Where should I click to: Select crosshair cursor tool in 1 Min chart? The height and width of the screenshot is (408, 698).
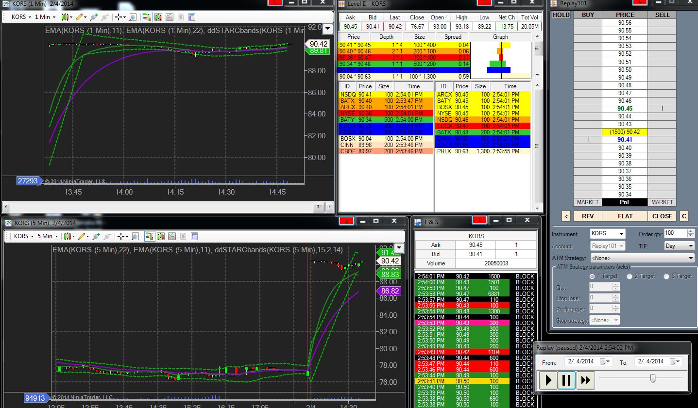click(120, 17)
